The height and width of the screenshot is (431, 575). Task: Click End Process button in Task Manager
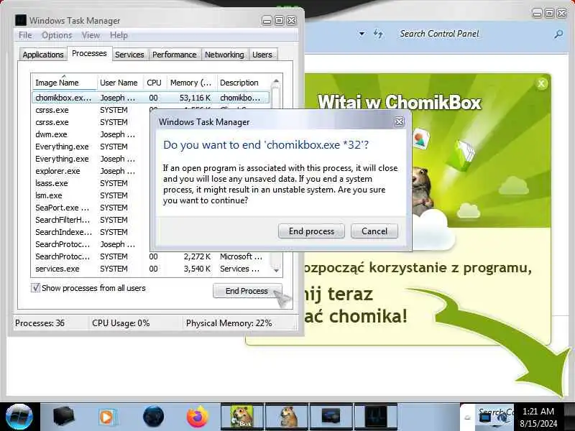247,291
